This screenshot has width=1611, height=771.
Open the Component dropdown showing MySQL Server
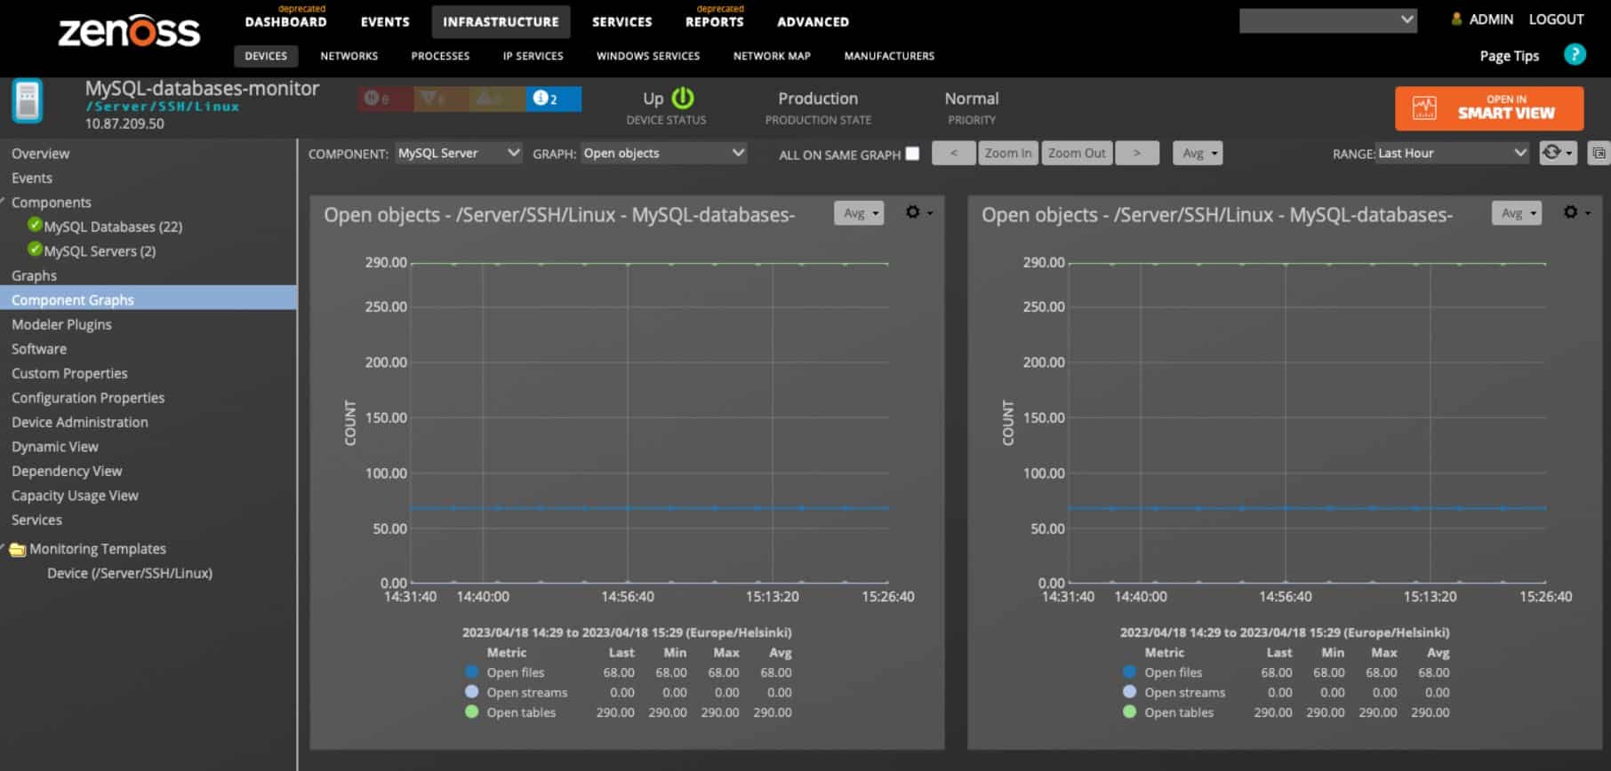tap(459, 153)
